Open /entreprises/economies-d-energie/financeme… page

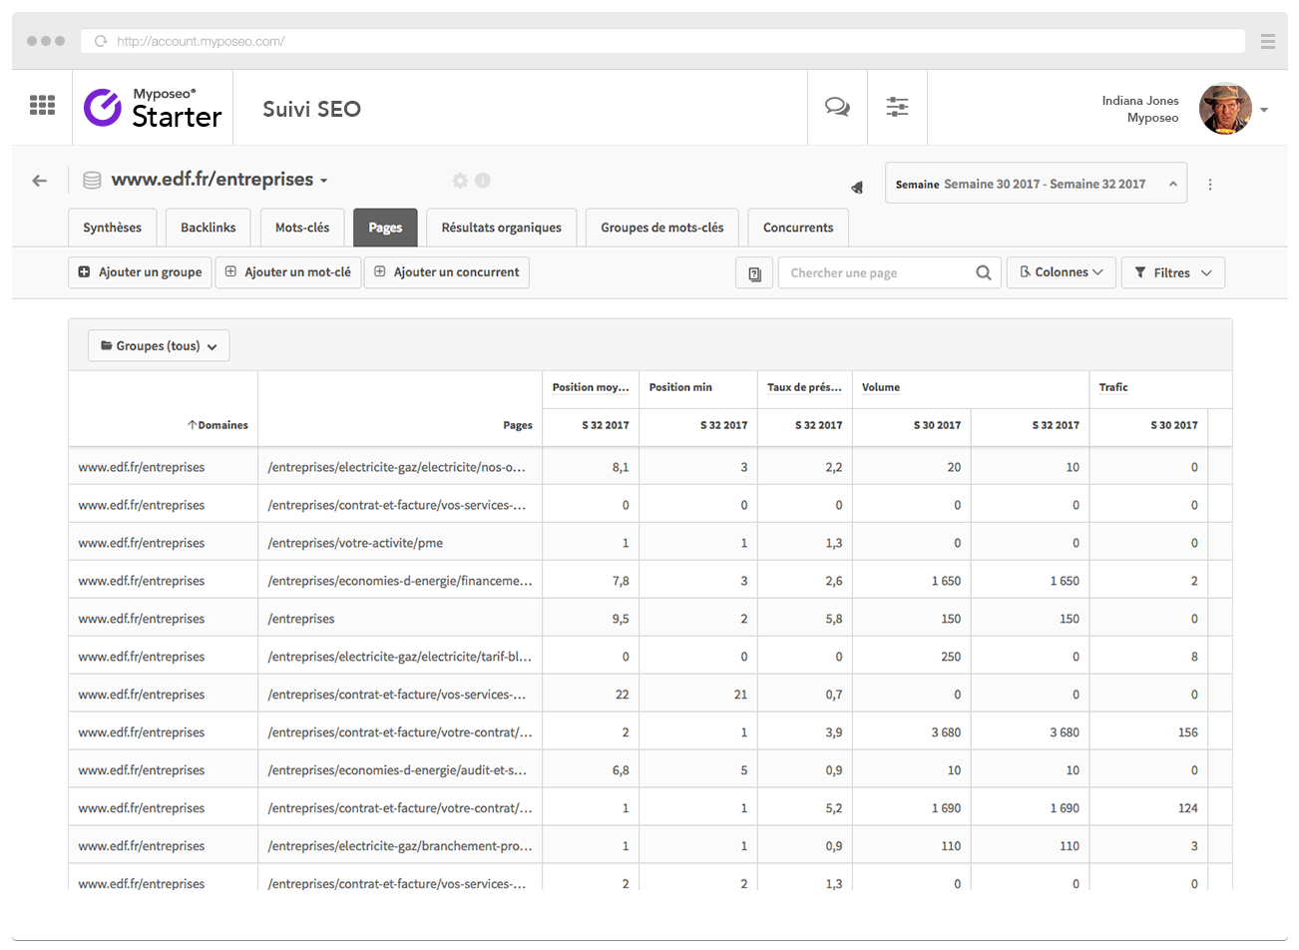pyautogui.click(x=400, y=581)
